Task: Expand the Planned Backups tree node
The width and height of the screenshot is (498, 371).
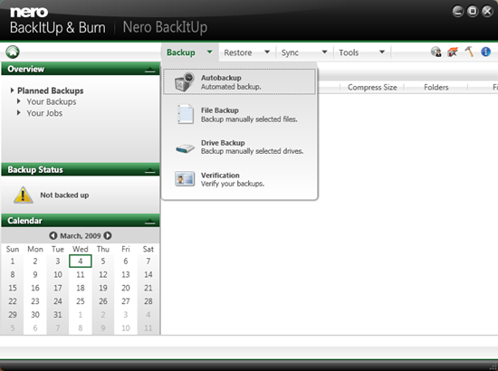Action: 12,90
